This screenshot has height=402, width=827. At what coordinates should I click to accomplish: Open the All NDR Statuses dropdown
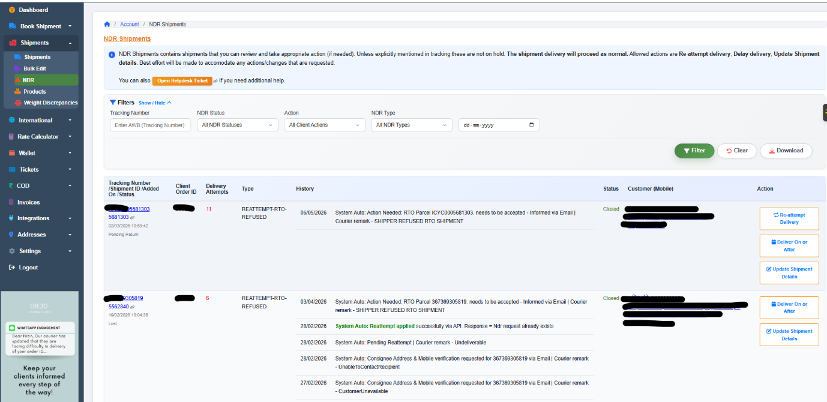238,125
